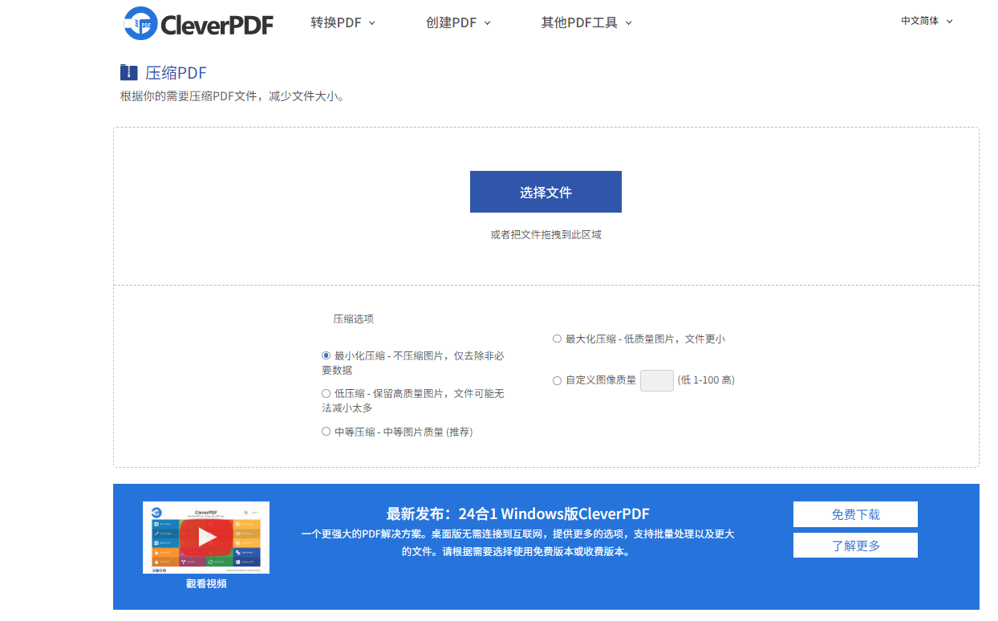Click the 选择文件 button
The width and height of the screenshot is (998, 621).
(546, 192)
